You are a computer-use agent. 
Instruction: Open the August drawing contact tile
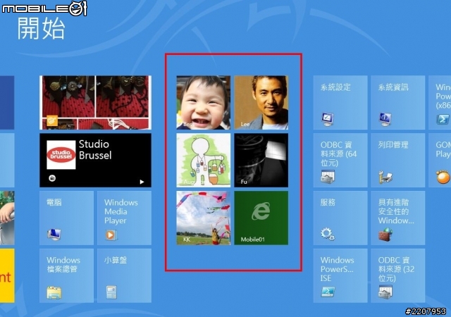pos(204,160)
